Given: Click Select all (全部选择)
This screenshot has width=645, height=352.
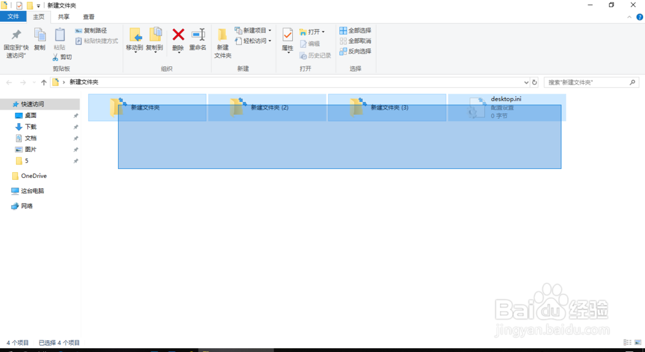Looking at the screenshot, I should [355, 30].
